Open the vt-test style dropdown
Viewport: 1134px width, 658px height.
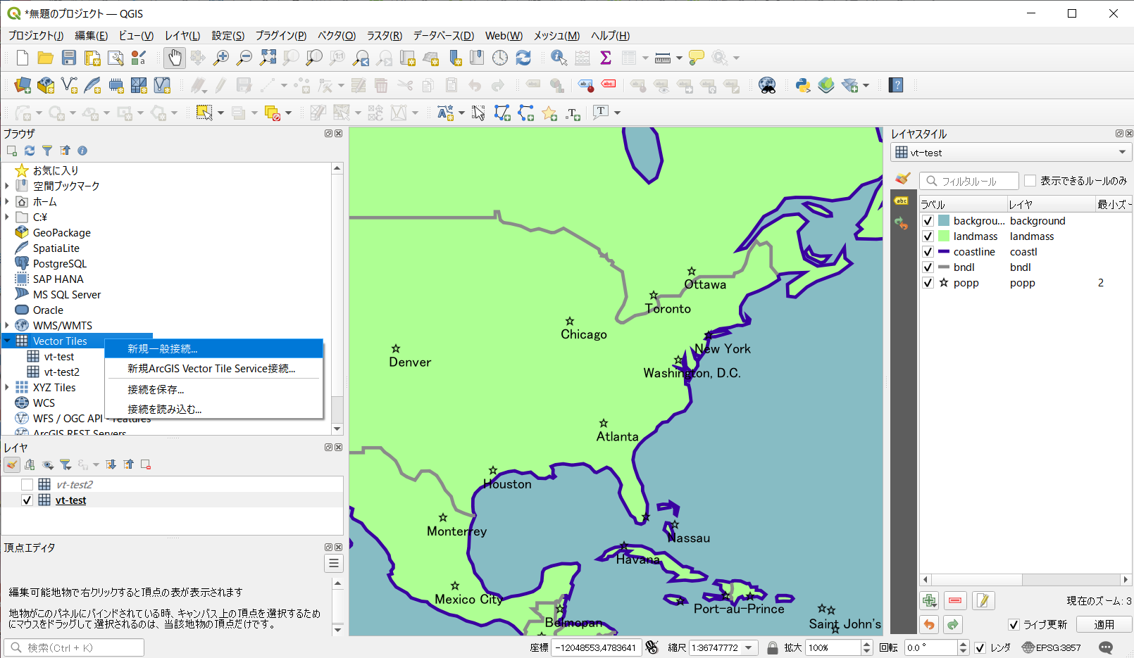point(1123,152)
